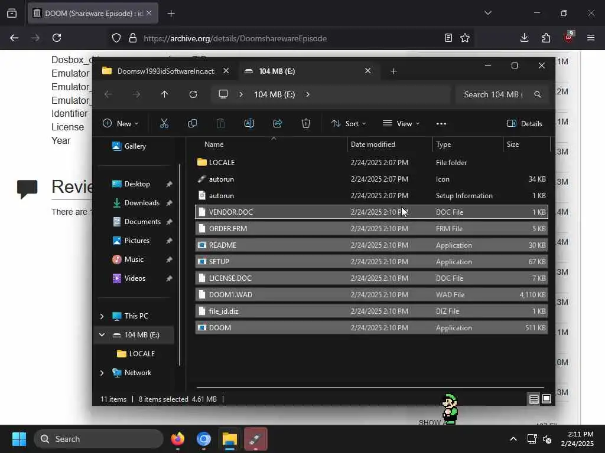Image resolution: width=605 pixels, height=453 pixels.
Task: Expand Network in navigation pane
Action: [102, 373]
